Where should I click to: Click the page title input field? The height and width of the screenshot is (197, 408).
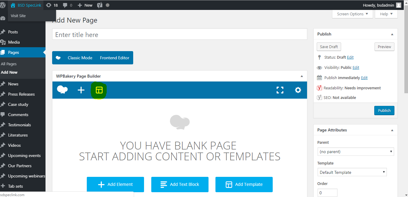(x=180, y=35)
